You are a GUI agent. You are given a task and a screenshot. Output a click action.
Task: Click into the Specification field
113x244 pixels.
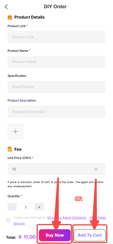[56, 87]
